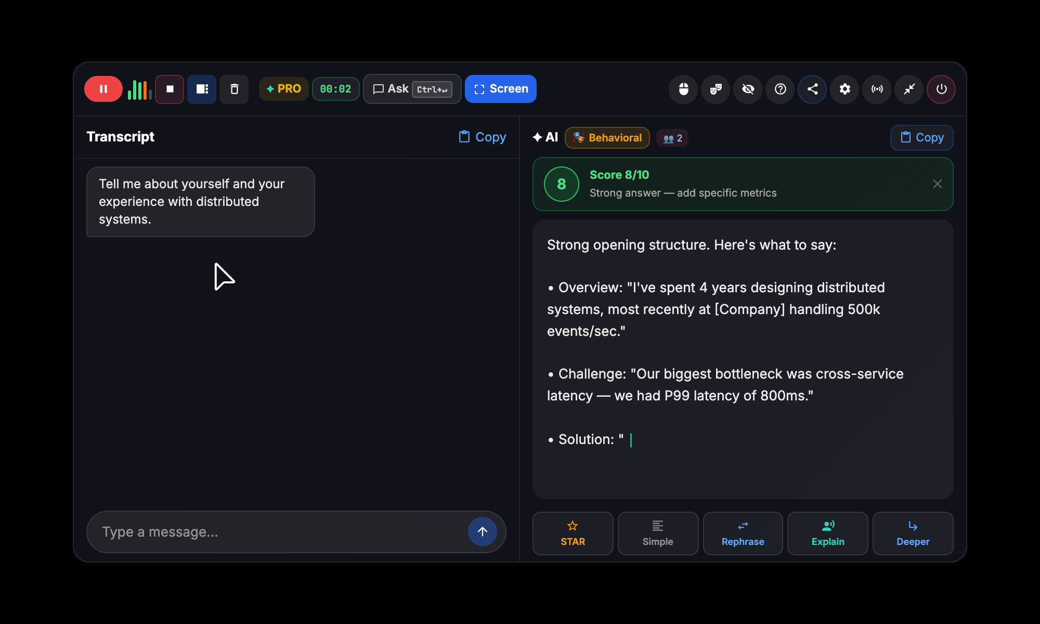Pause recording with the red pause button
The height and width of the screenshot is (624, 1040).
pyautogui.click(x=103, y=89)
